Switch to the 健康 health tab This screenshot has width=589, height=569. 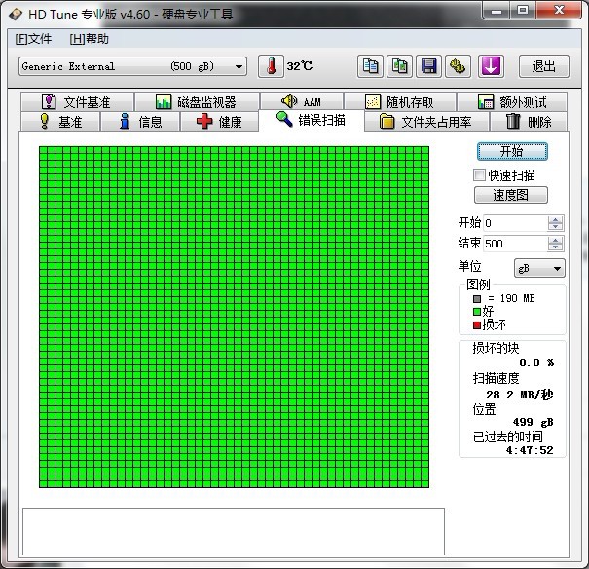coord(219,122)
